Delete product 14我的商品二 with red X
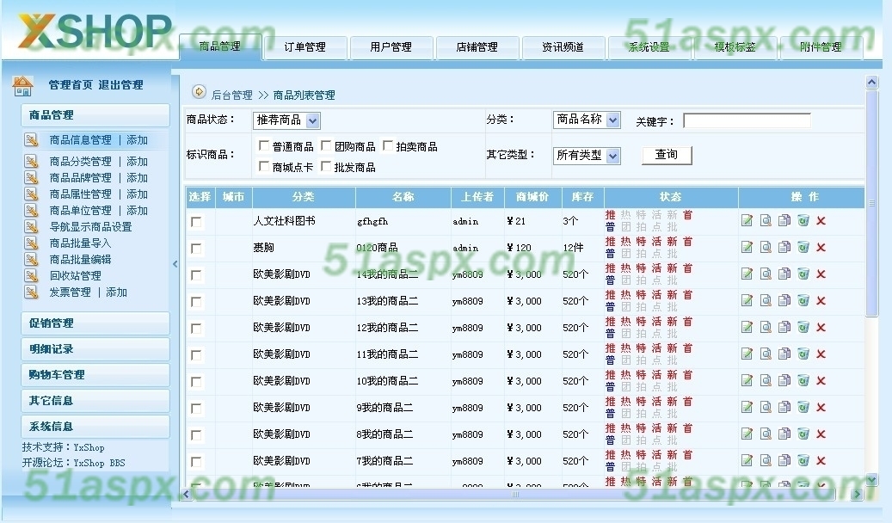Screen dimensions: 892x523 pos(821,274)
